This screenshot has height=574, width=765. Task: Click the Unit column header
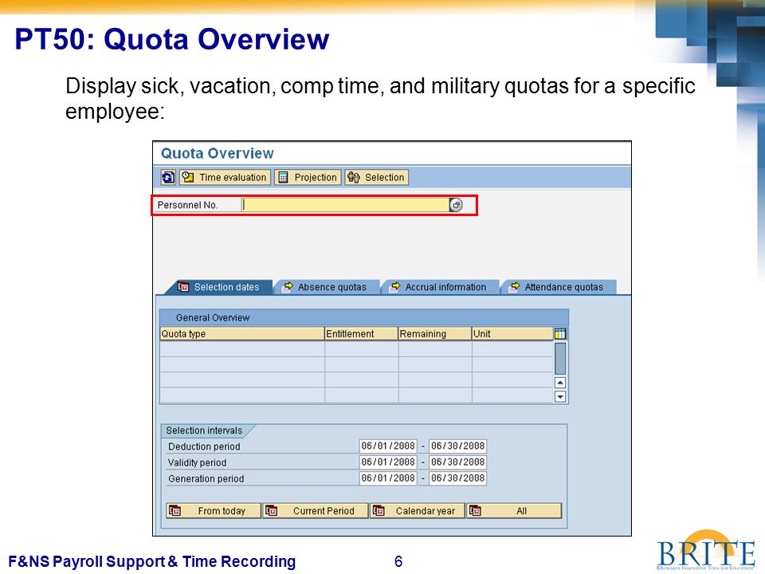point(512,334)
